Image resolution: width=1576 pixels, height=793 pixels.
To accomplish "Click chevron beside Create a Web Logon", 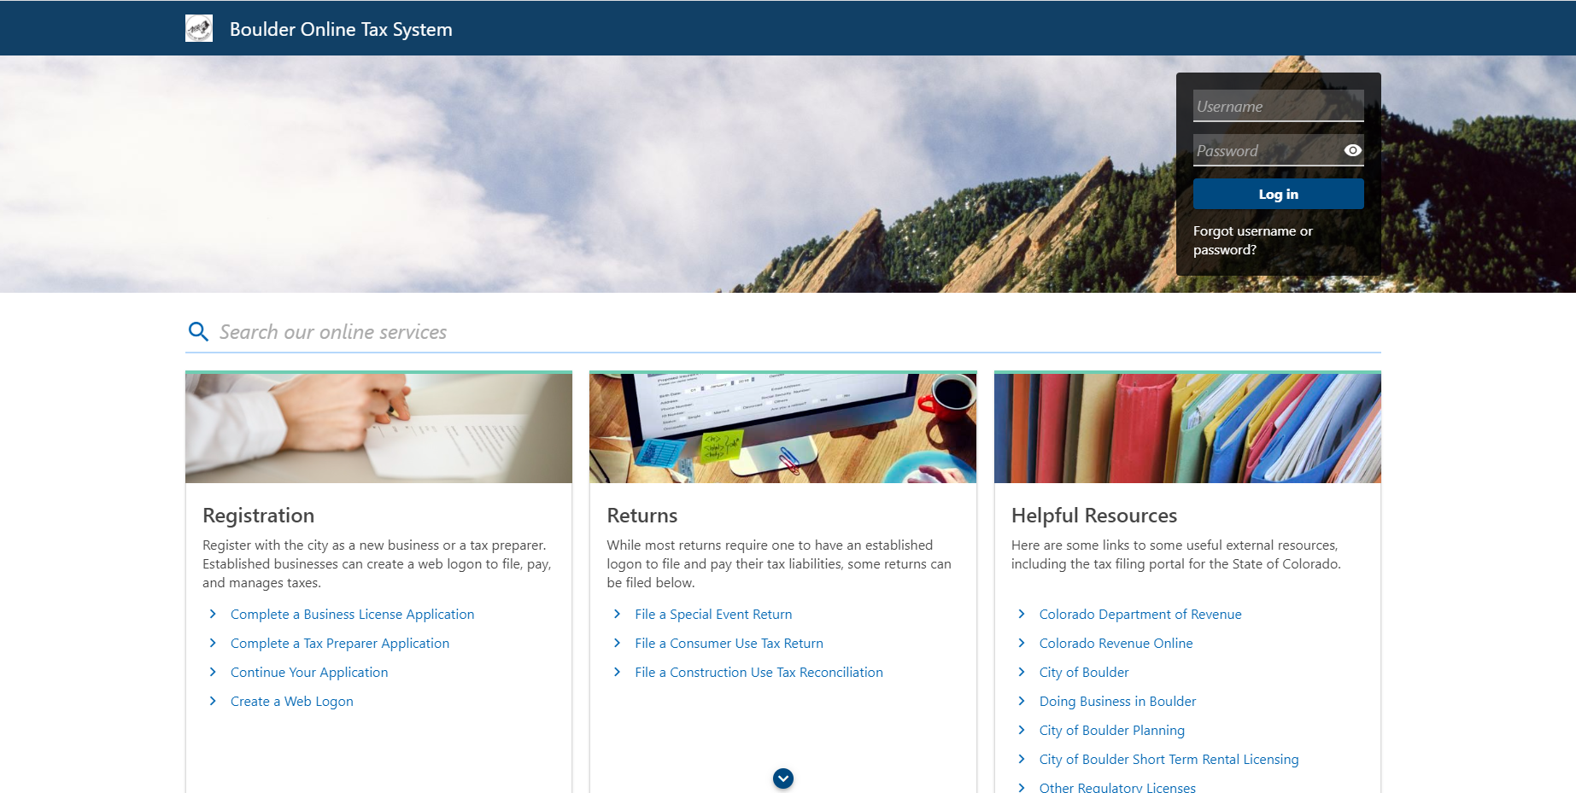I will (x=213, y=701).
